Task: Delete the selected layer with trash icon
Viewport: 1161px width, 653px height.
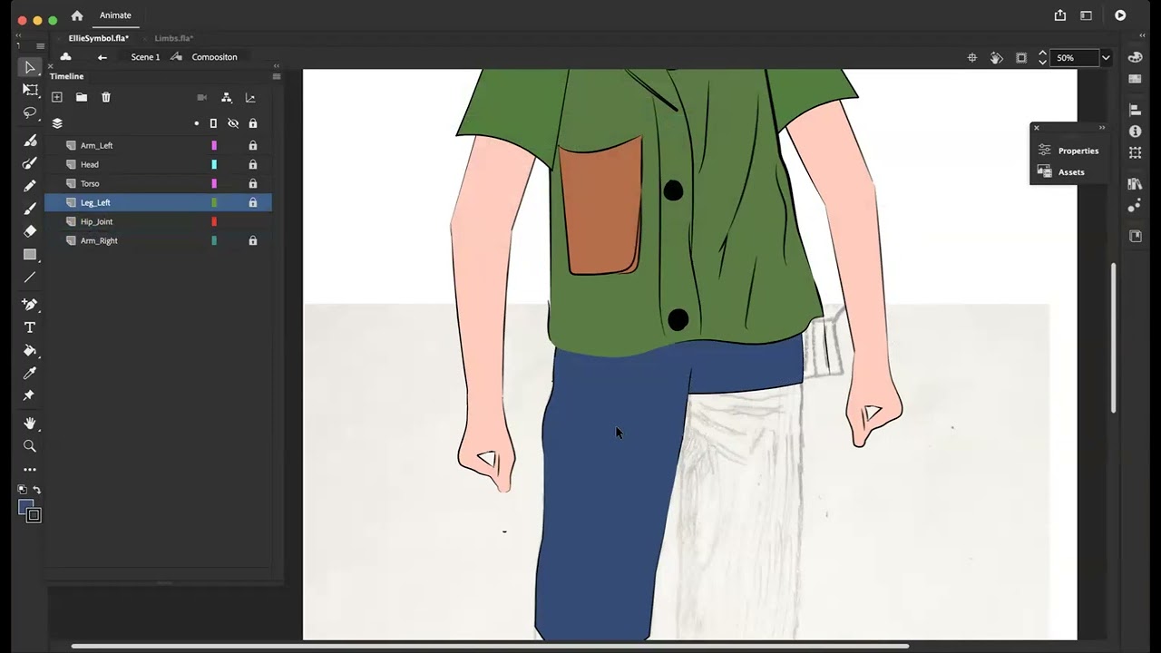Action: [x=106, y=97]
